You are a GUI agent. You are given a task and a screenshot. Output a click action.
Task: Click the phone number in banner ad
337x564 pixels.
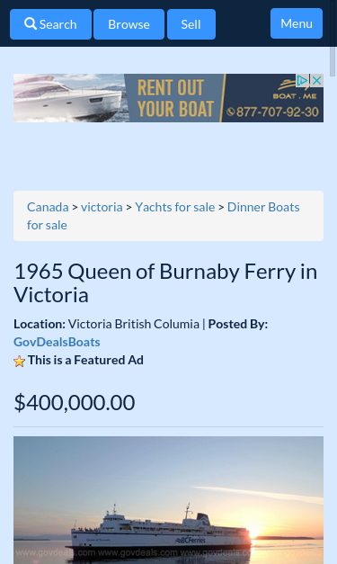coord(273,112)
